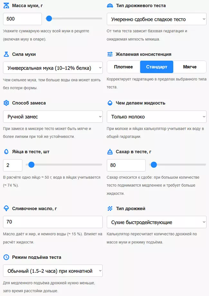This screenshot has width=209, height=296.
Task: Click the active Стандарт consistency button
Action: [156, 67]
